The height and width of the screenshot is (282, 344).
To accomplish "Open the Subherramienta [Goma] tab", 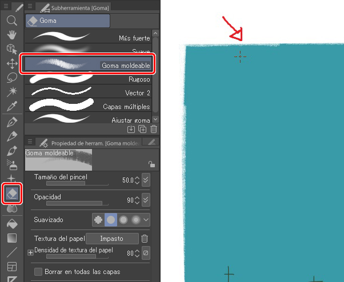I will click(x=75, y=8).
